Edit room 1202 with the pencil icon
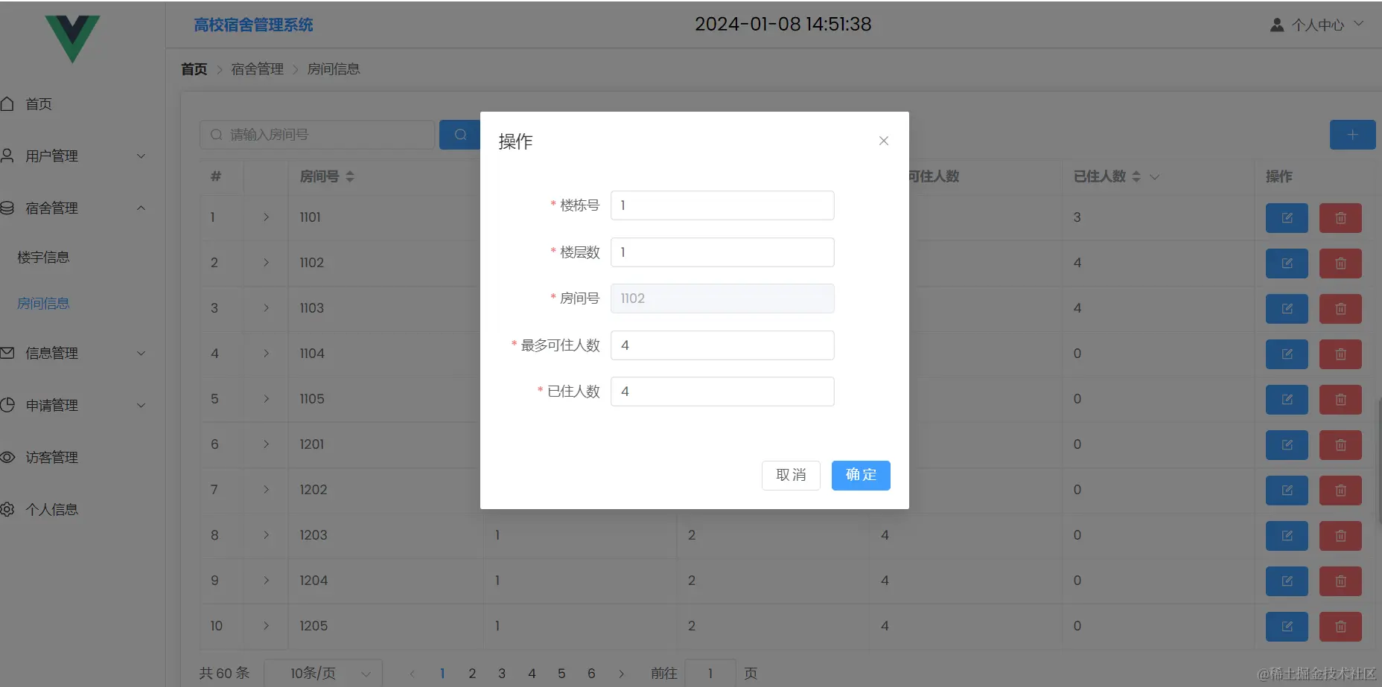 [x=1287, y=491]
